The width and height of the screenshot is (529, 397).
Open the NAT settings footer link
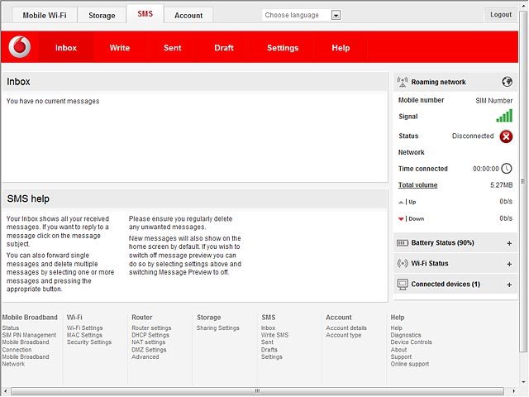149,342
